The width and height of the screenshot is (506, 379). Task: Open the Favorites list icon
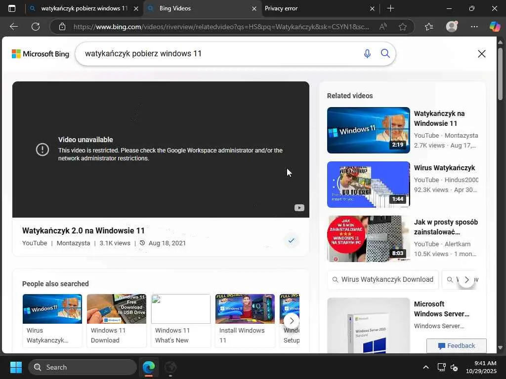(429, 27)
